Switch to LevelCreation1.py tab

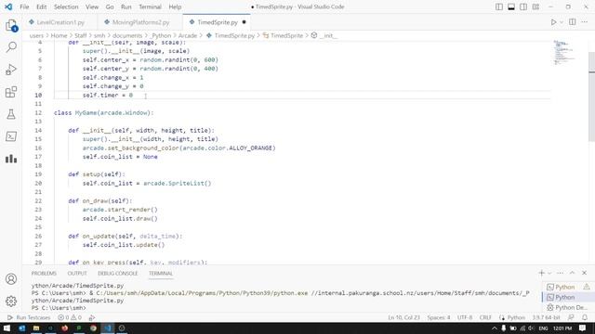point(59,22)
